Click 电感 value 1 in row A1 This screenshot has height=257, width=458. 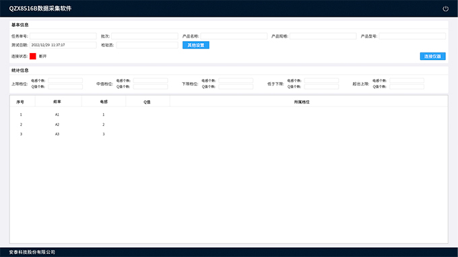click(104, 114)
